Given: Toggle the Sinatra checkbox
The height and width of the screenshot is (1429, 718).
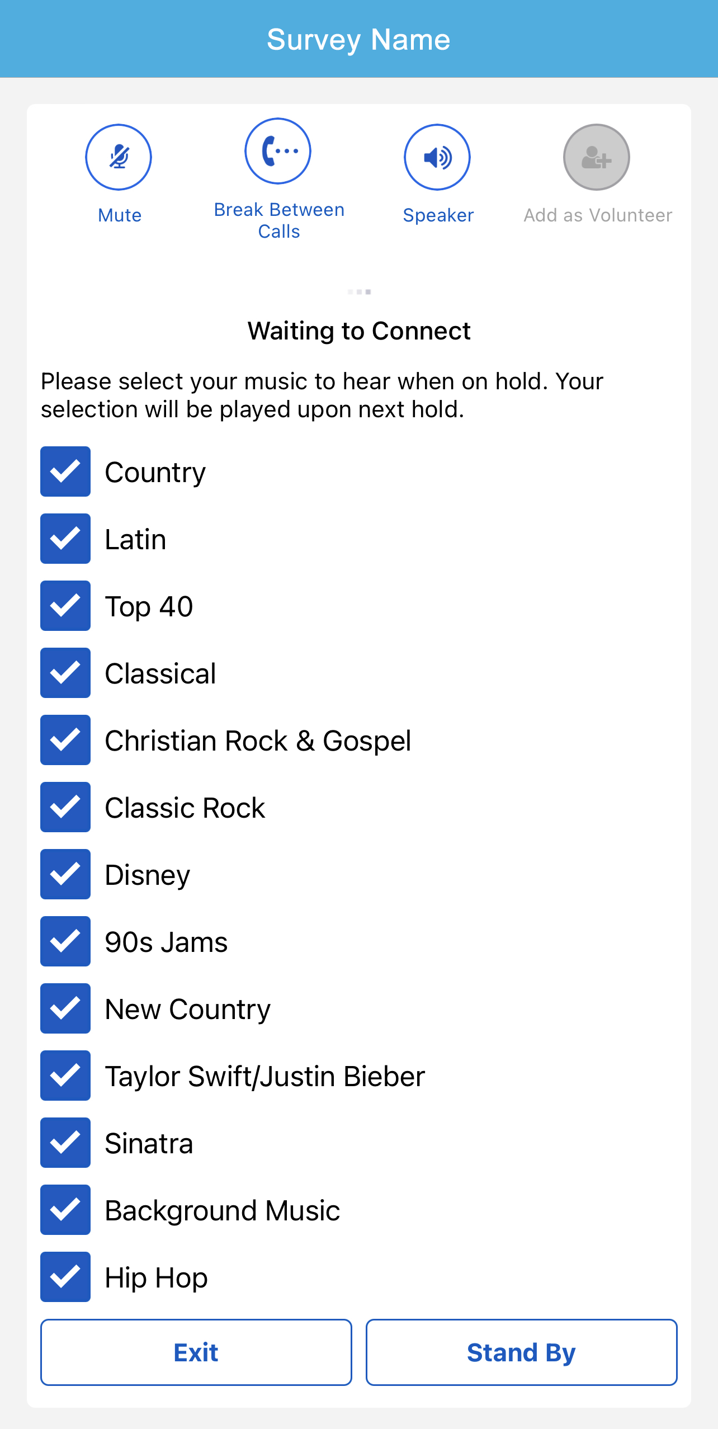Looking at the screenshot, I should (x=65, y=1143).
